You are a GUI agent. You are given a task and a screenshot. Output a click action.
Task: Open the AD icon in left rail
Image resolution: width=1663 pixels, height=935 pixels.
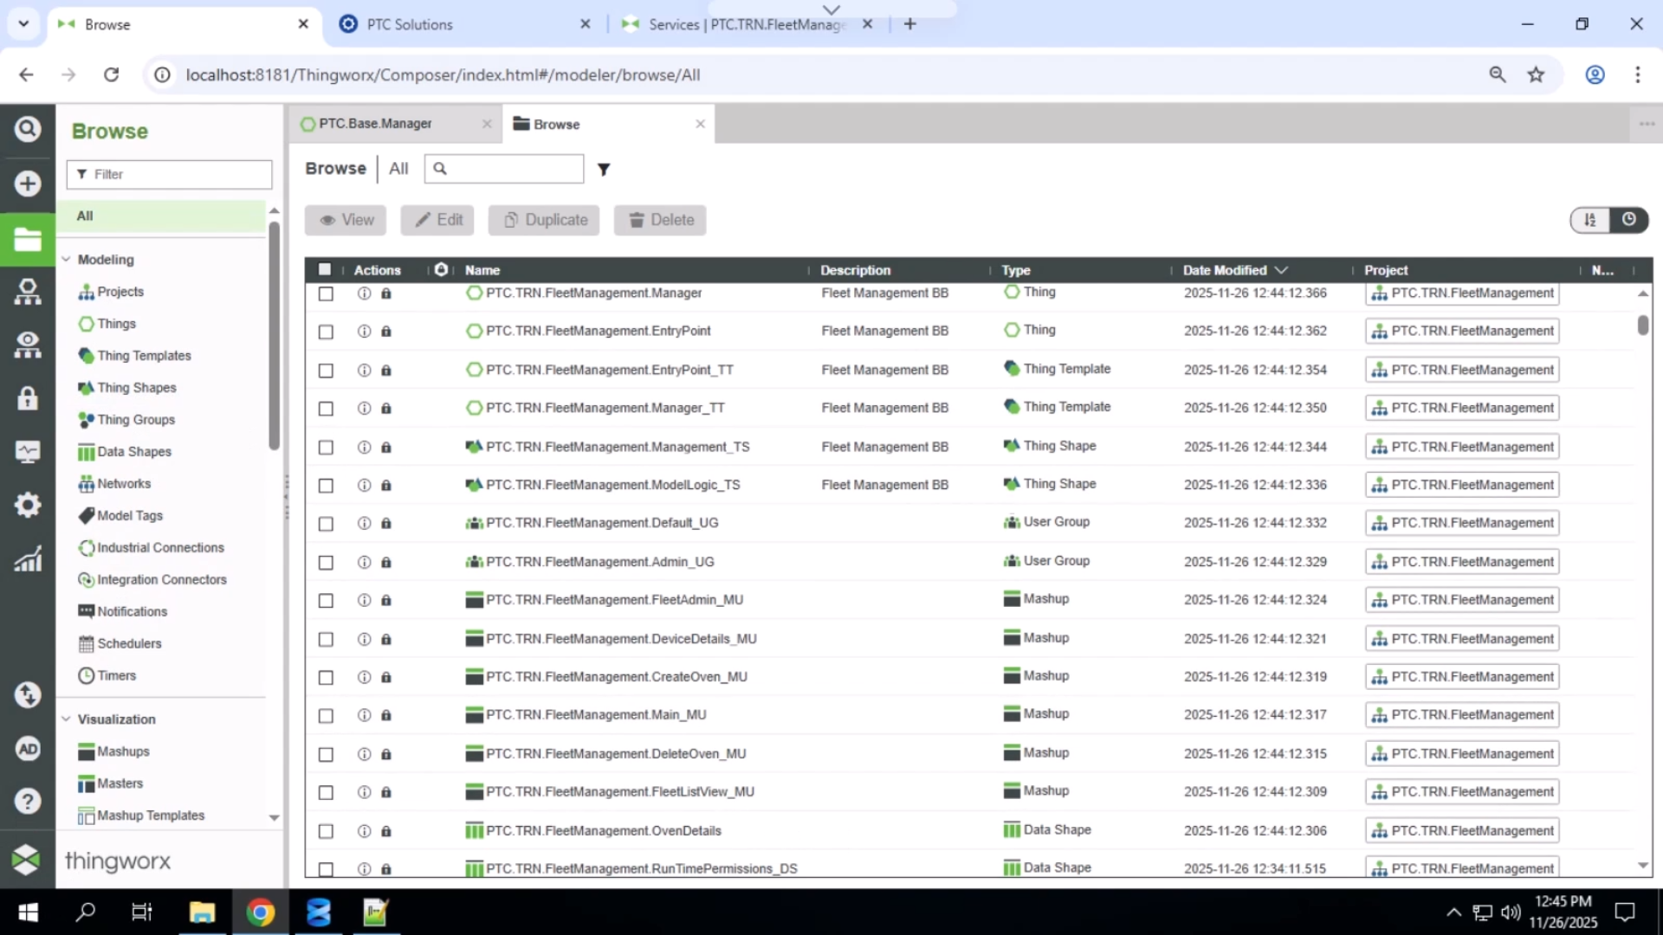28,749
